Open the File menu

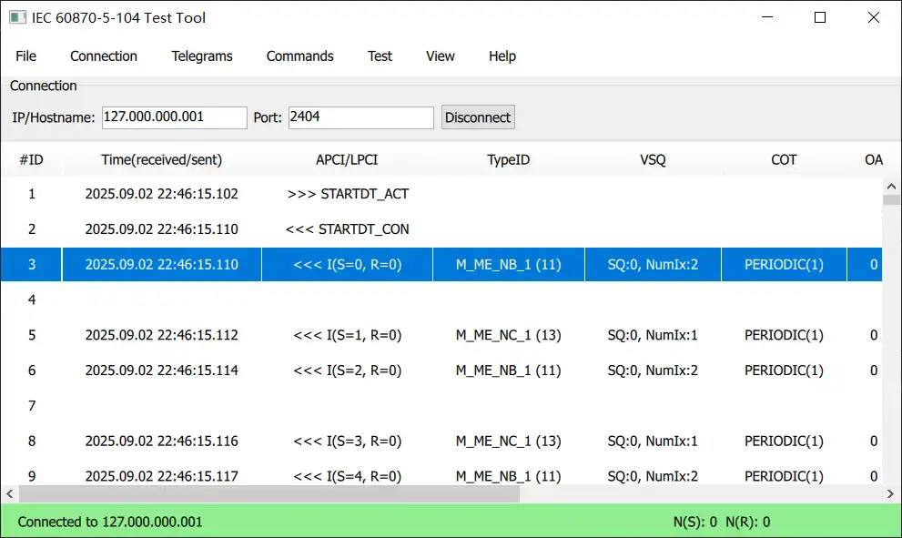click(x=26, y=56)
